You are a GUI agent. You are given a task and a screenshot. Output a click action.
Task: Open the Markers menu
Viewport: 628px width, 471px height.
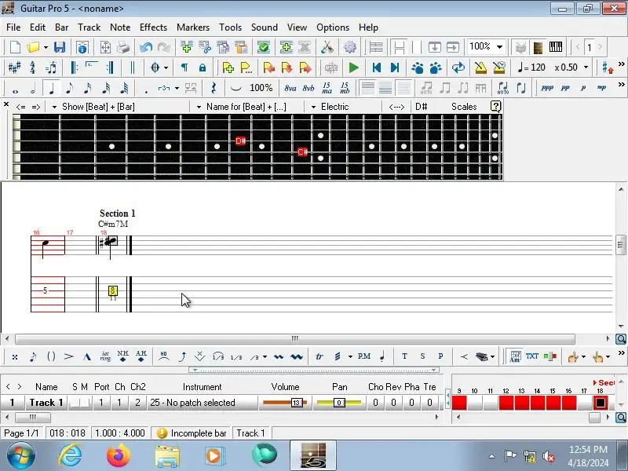click(192, 27)
